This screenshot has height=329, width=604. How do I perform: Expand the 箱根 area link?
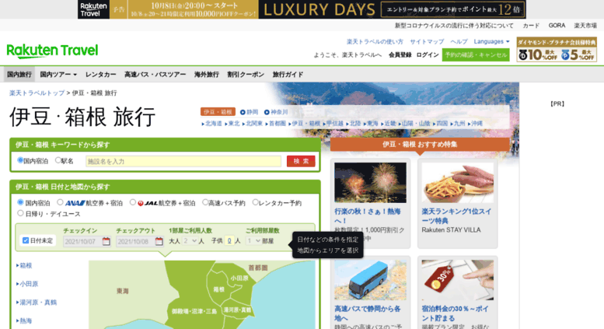click(24, 265)
